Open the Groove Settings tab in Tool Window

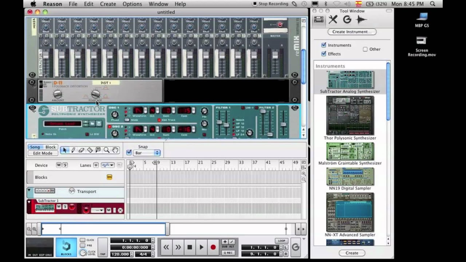pos(347,20)
